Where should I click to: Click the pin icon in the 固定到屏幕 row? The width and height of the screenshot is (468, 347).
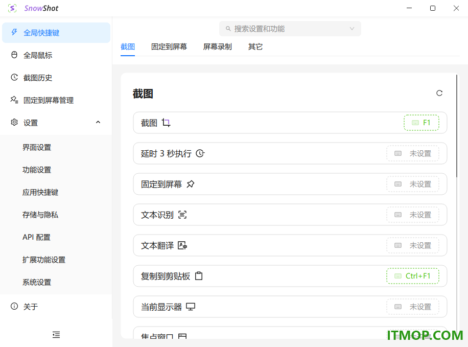click(x=191, y=184)
